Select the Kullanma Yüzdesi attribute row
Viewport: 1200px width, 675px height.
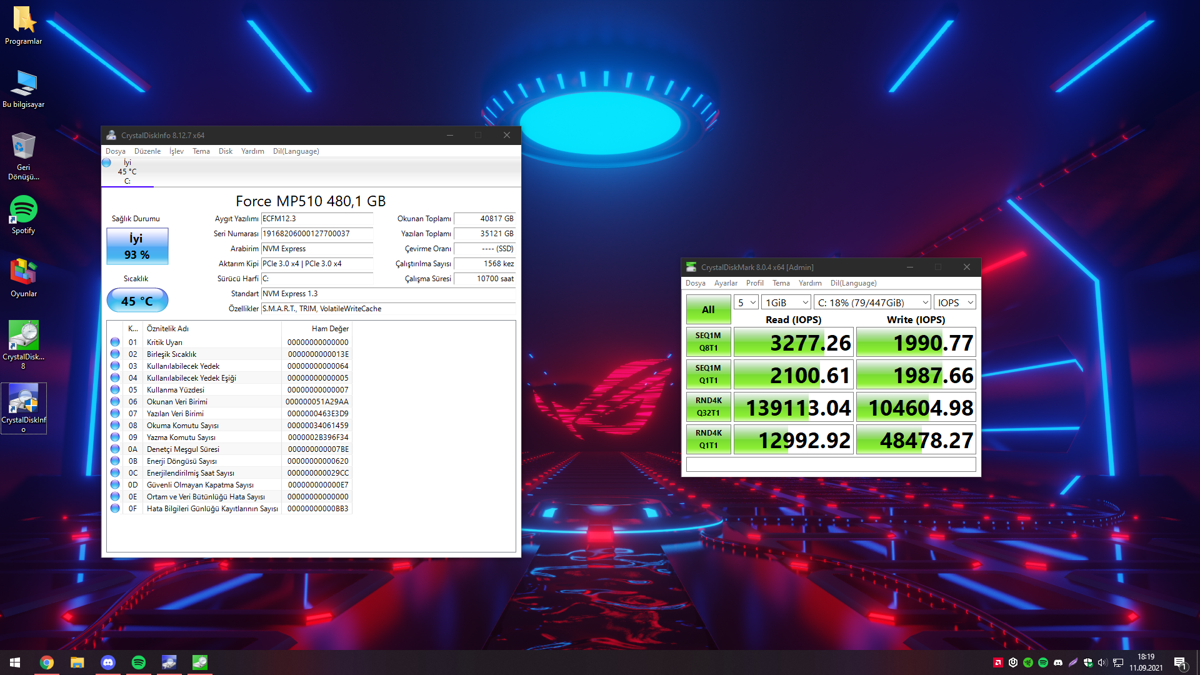coord(231,390)
